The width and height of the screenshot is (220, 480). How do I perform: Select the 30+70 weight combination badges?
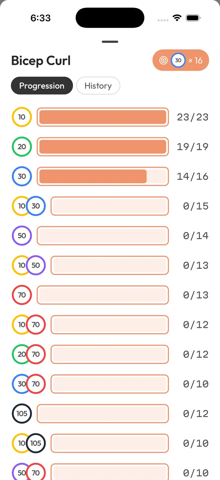29,384
